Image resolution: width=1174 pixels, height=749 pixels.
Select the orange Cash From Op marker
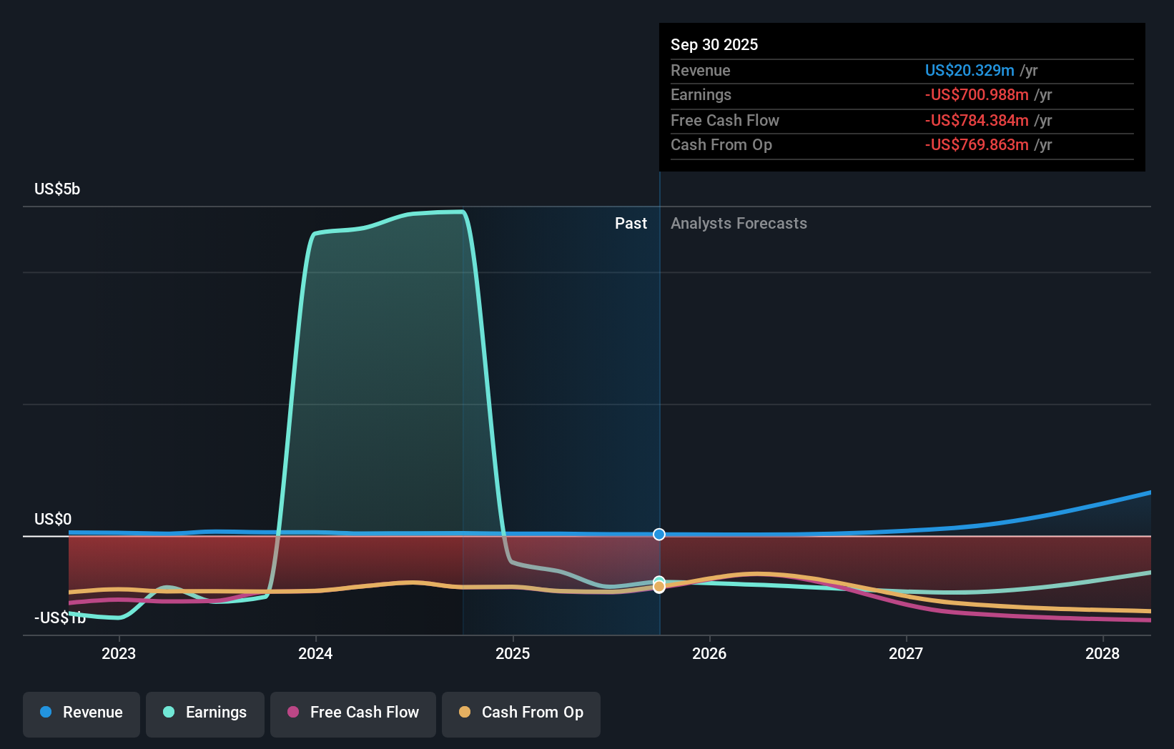(658, 587)
